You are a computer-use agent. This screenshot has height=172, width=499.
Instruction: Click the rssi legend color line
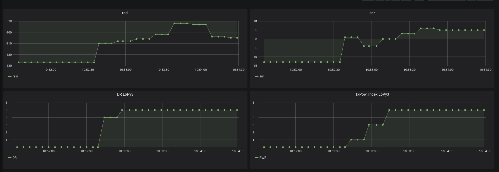(x=10, y=76)
